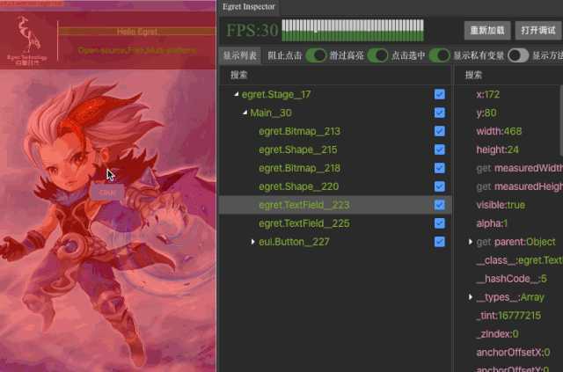The width and height of the screenshot is (563, 372).
Task: Enable the 显示私有变量 switch
Action: (x=518, y=55)
